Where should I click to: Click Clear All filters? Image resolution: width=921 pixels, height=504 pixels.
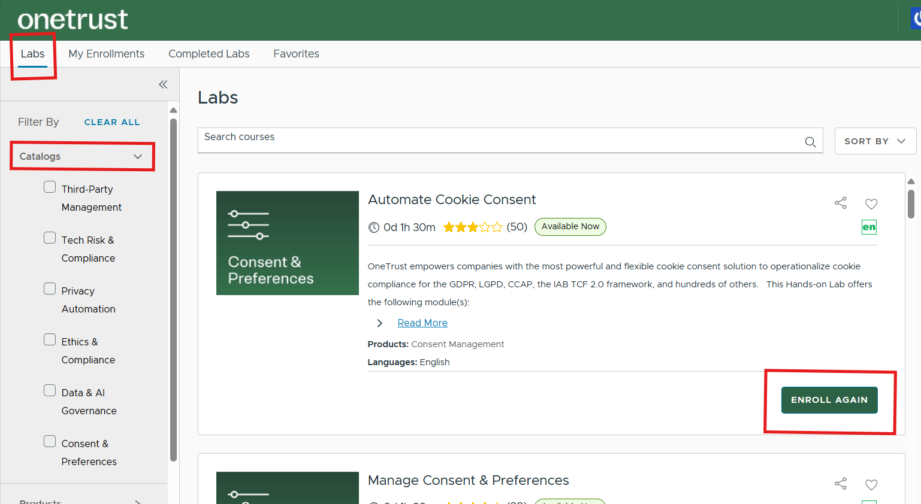[112, 122]
